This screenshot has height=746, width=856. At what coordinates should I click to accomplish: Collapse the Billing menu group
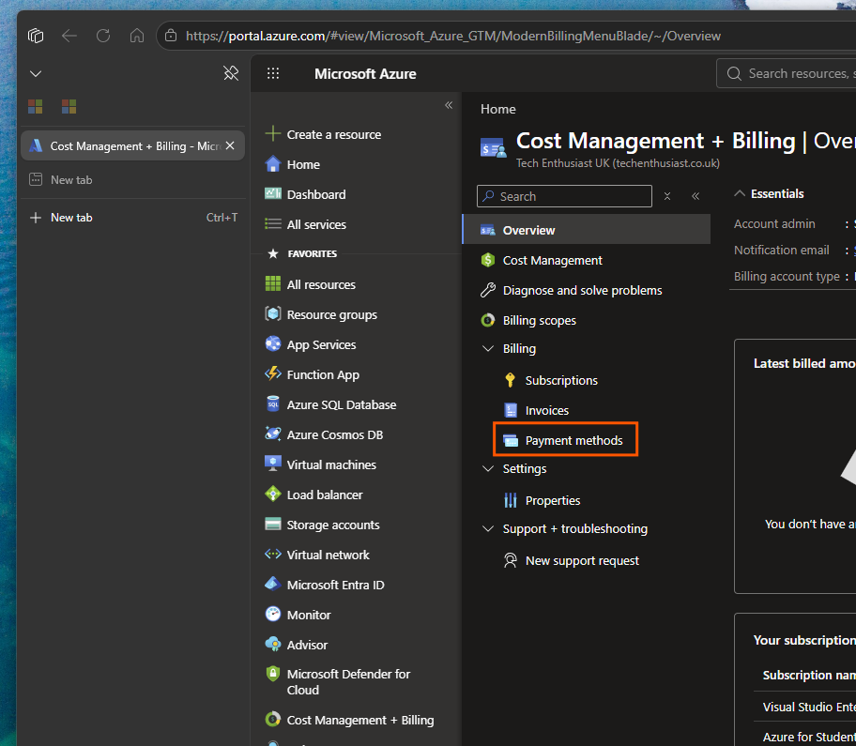488,349
